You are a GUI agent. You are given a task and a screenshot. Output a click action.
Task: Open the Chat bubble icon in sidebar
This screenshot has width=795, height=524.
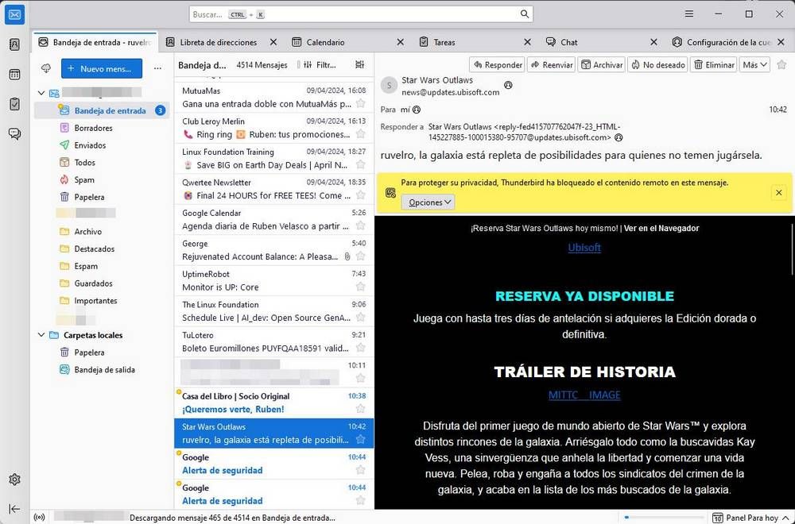click(x=14, y=133)
